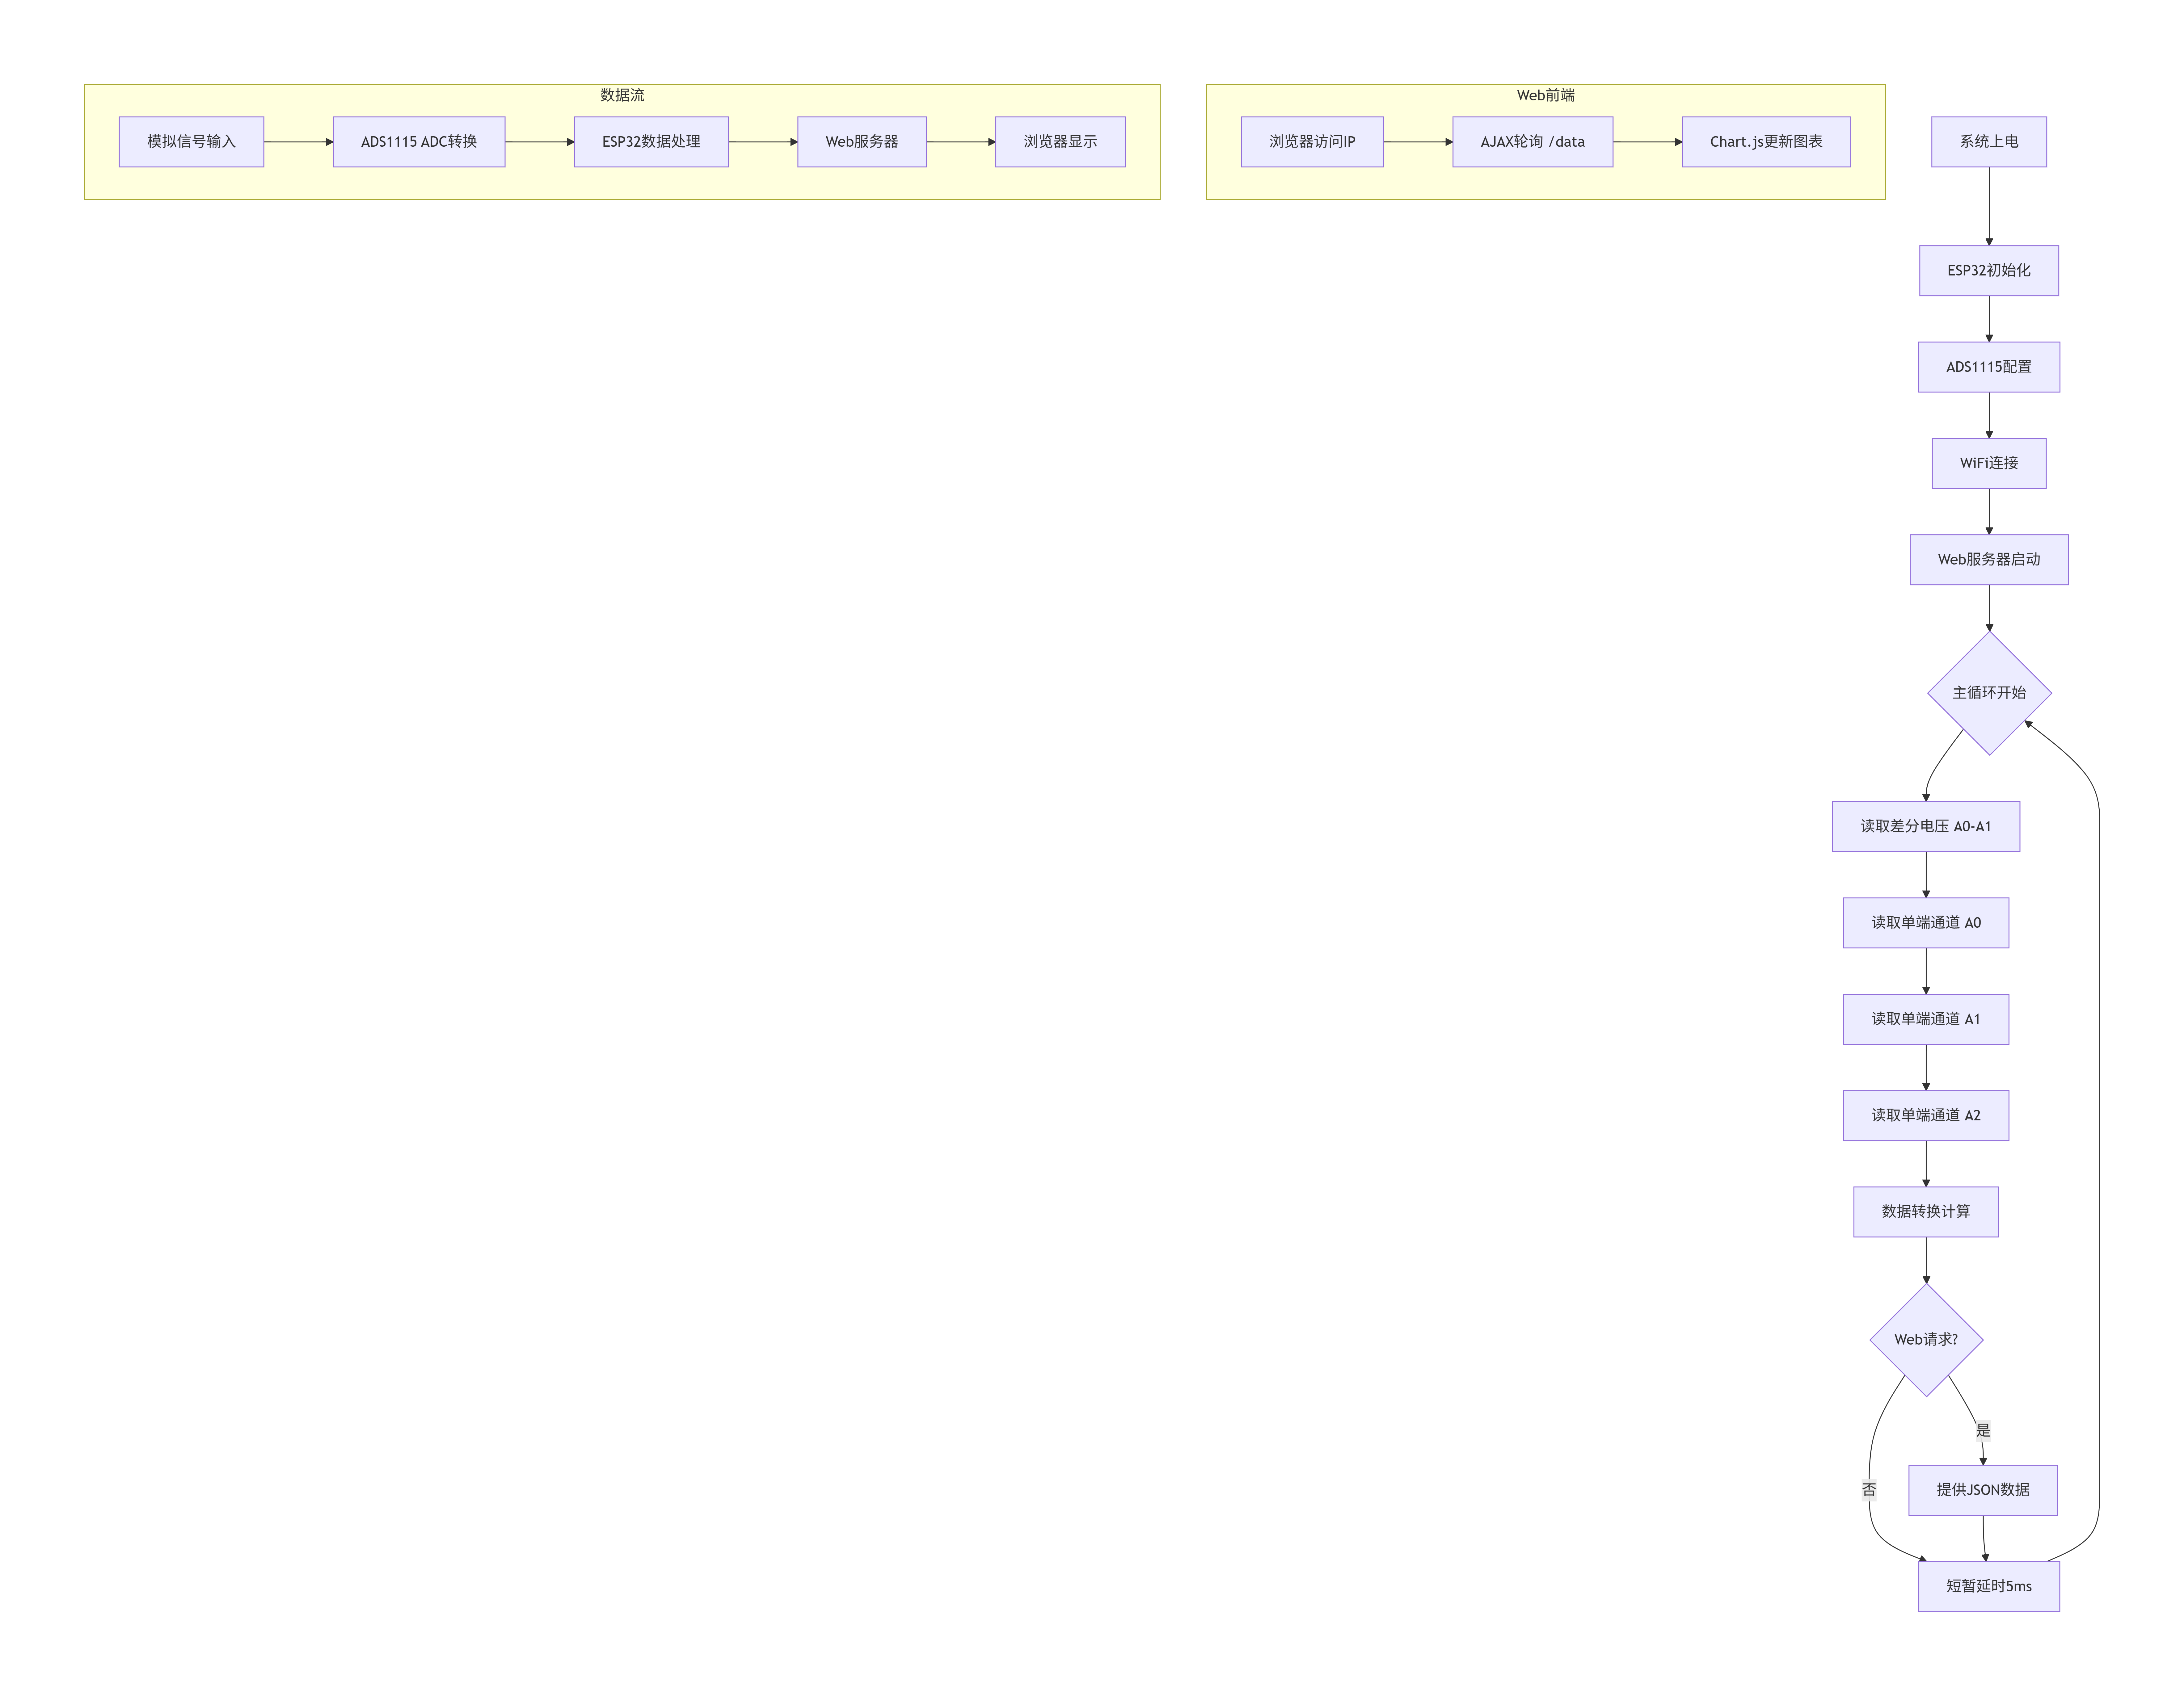
Task: Click the 数据流 subgraph title
Action: [622, 95]
